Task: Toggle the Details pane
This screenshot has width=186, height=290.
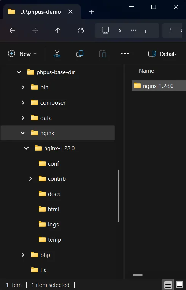Action: [x=162, y=54]
